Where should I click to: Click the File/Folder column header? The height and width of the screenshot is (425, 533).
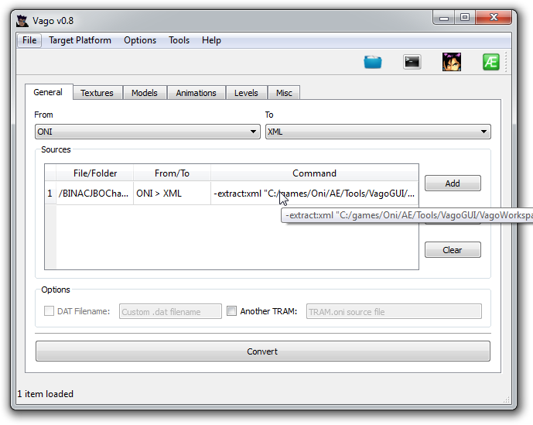click(x=95, y=173)
